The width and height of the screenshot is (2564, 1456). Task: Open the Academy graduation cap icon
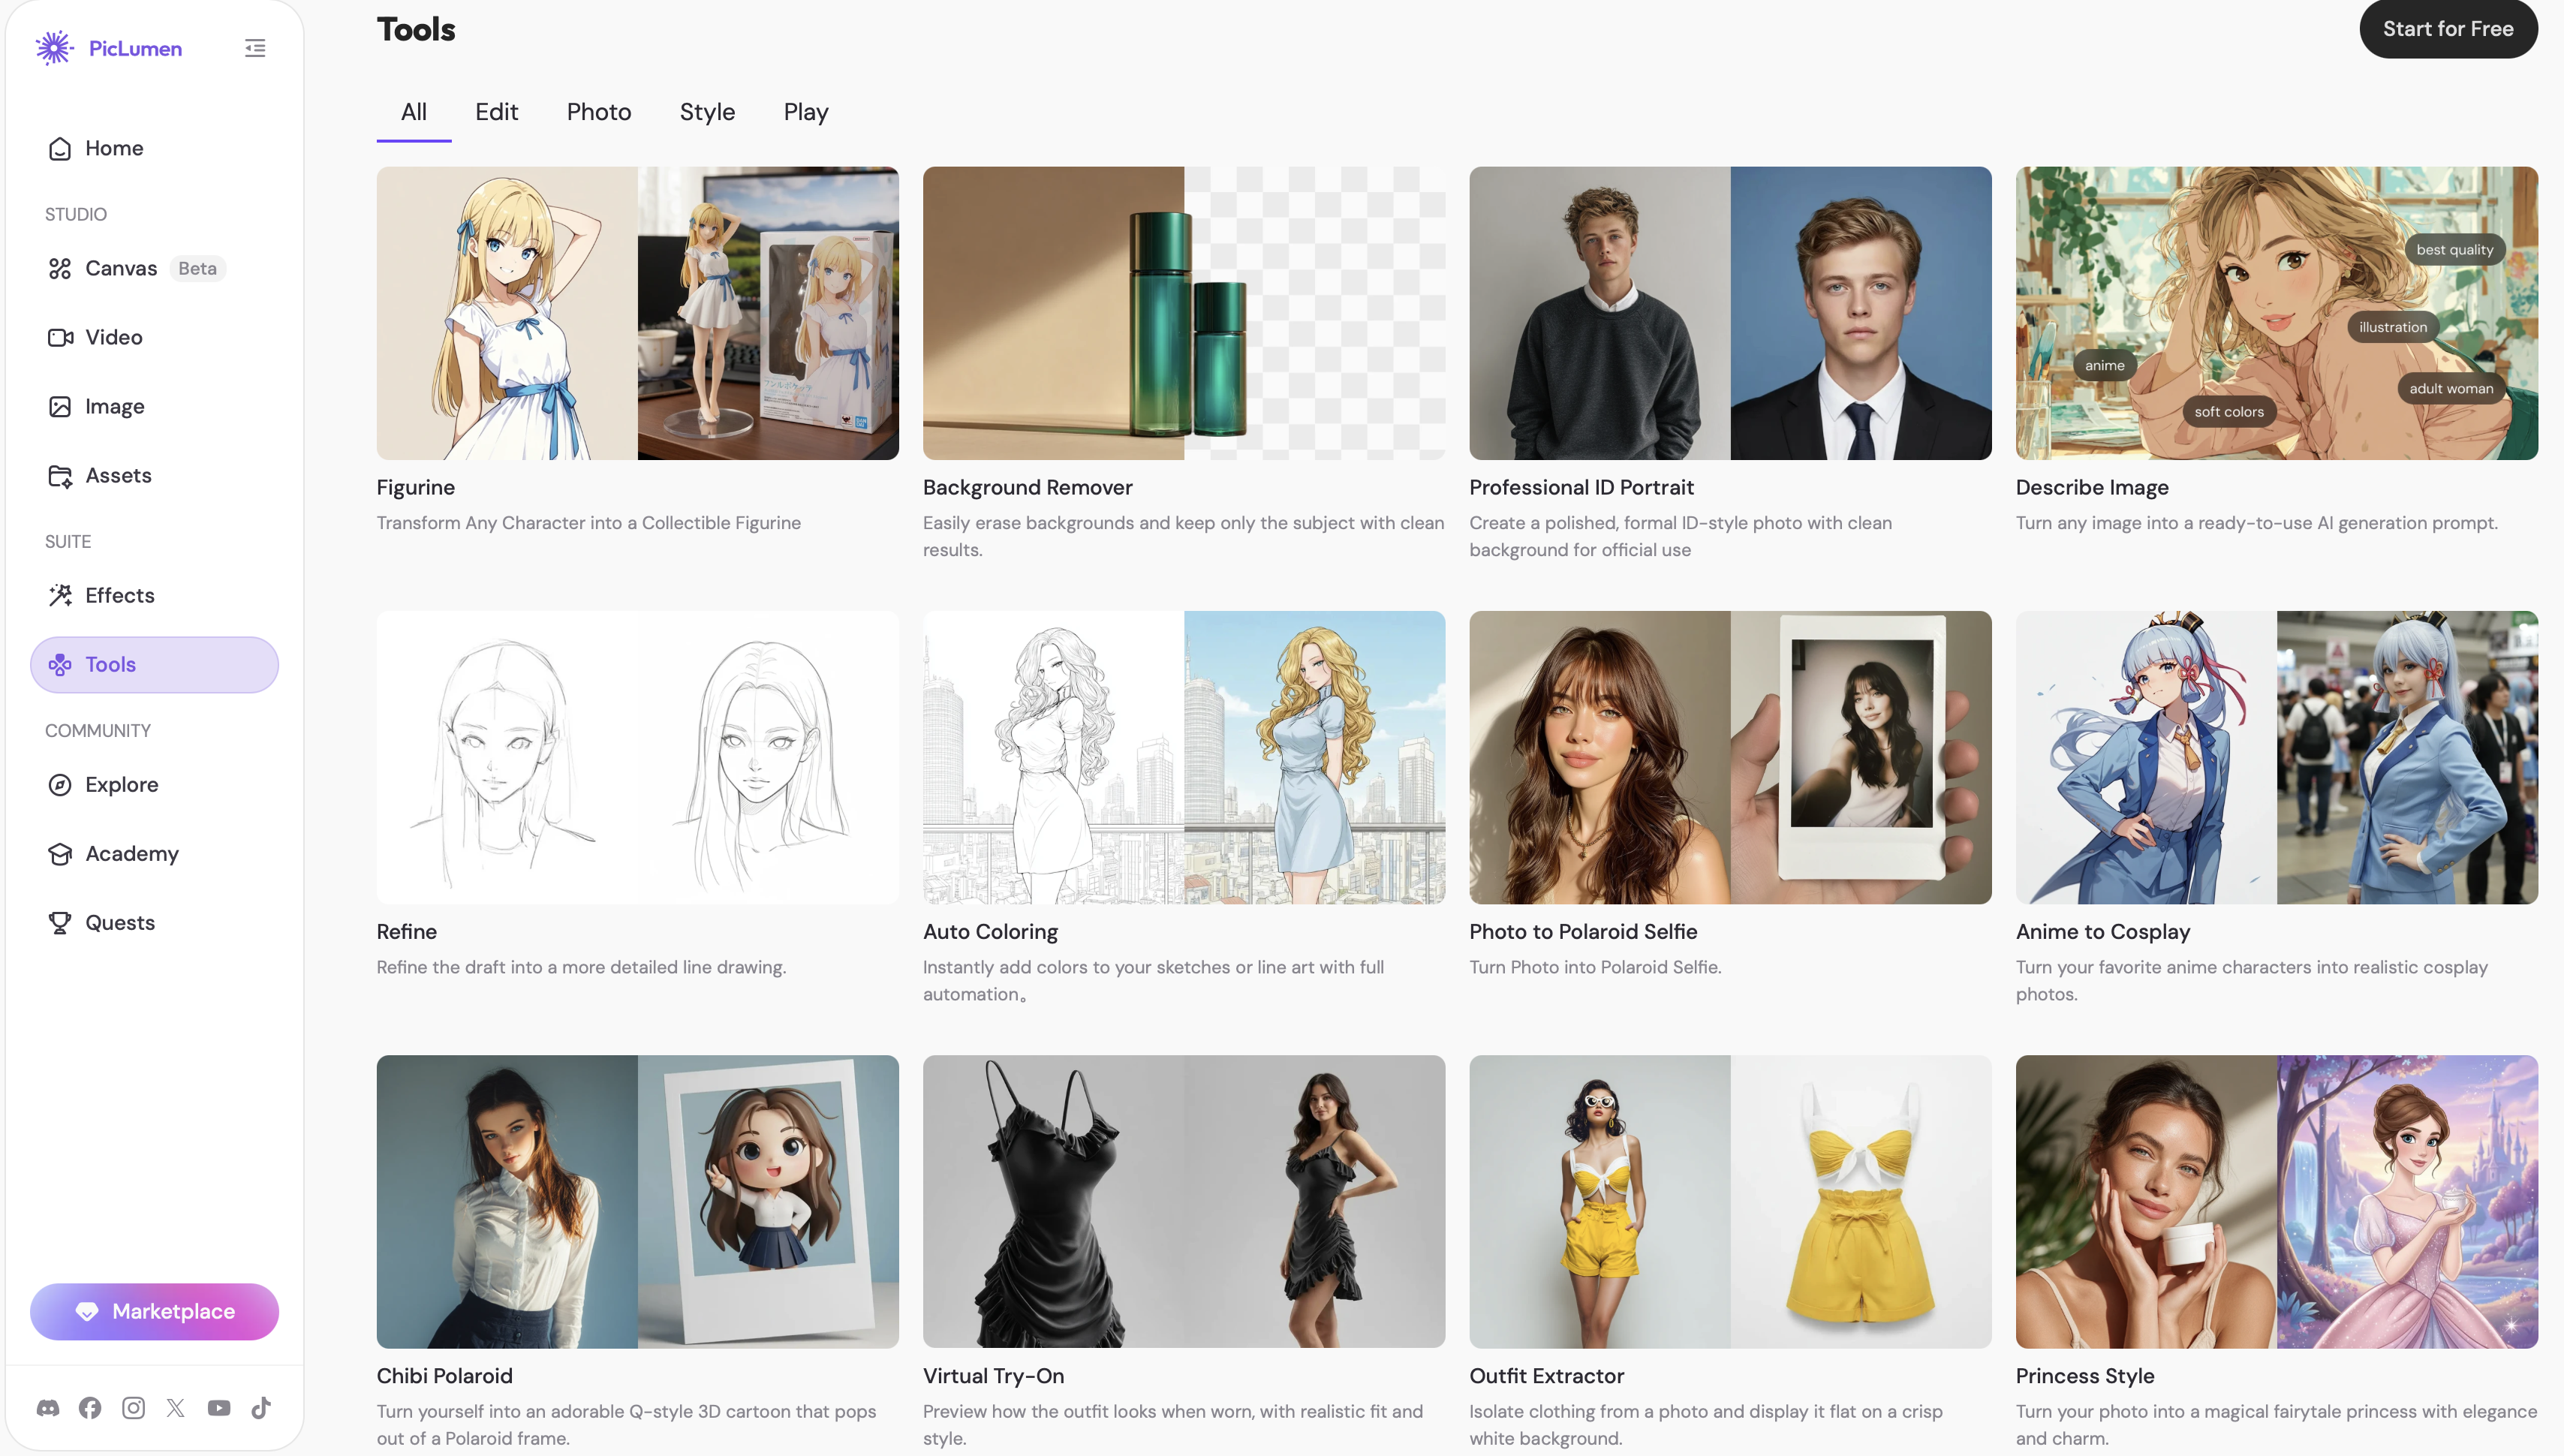[60, 853]
